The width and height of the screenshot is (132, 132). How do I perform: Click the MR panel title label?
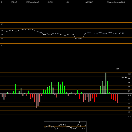118,69
